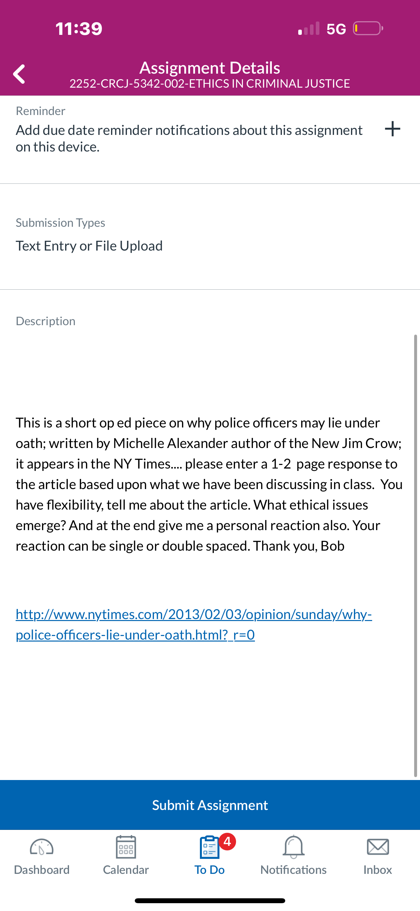Open the Inbox envelope icon
This screenshot has height=911, width=420.
[x=378, y=847]
